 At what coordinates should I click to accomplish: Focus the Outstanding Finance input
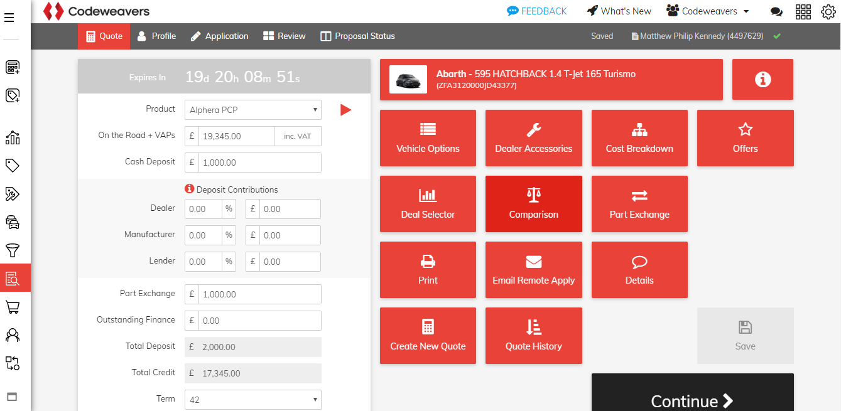(x=260, y=321)
